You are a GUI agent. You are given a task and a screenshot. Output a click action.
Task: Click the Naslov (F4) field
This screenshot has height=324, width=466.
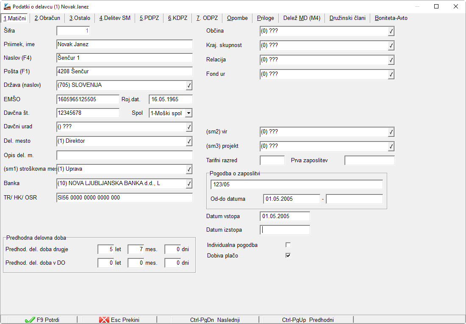(125, 58)
